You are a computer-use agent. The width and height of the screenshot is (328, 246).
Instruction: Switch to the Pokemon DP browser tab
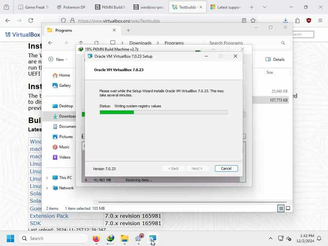click(71, 7)
